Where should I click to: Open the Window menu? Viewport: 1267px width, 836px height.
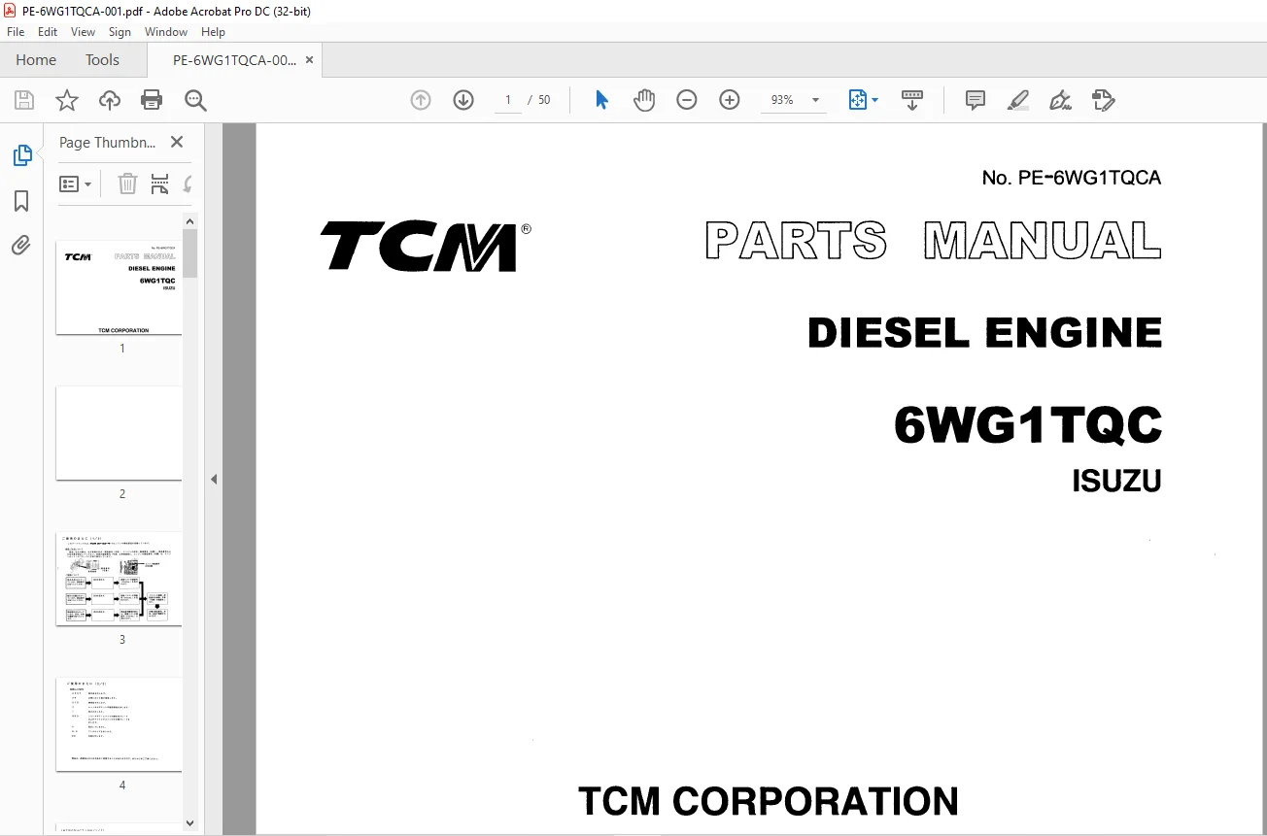pyautogui.click(x=166, y=32)
